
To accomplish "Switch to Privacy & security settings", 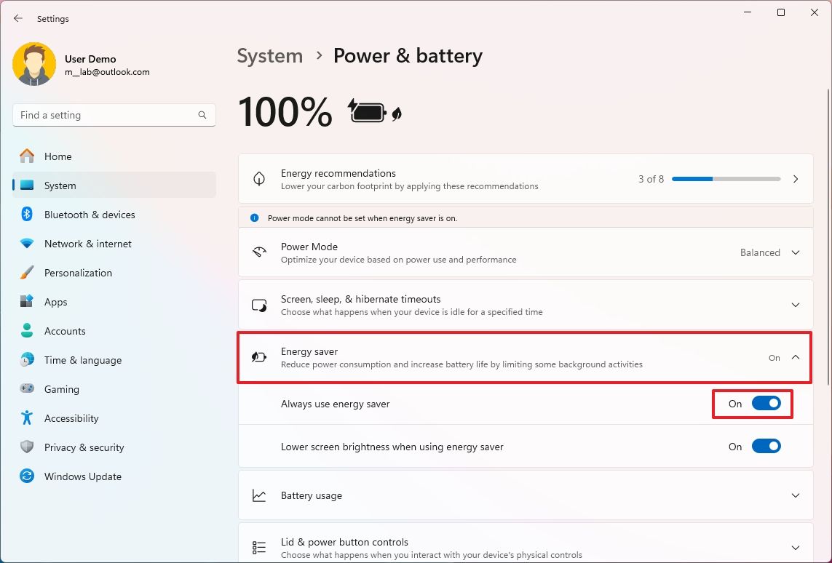I will [x=84, y=447].
